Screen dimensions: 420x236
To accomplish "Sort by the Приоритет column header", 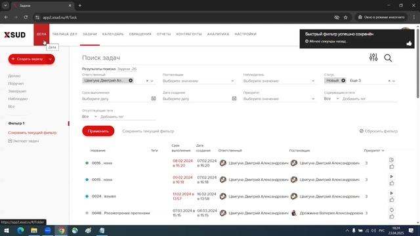I will (374, 150).
